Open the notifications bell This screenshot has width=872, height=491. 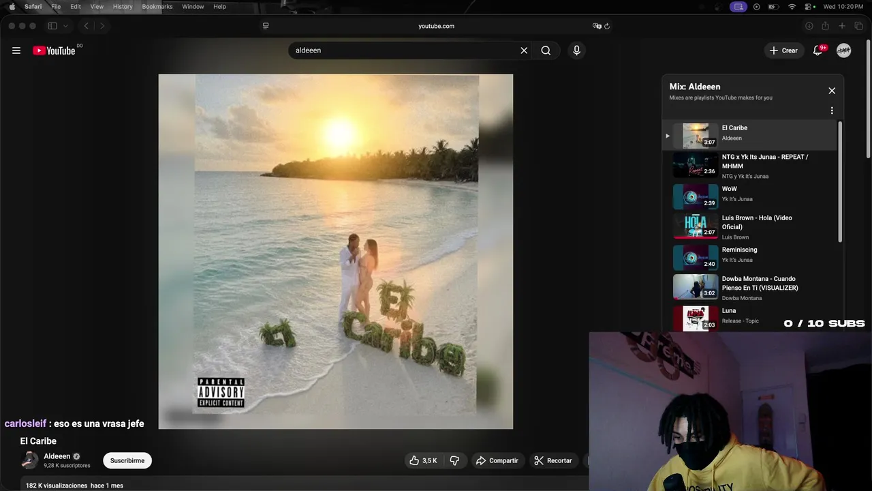pos(818,50)
